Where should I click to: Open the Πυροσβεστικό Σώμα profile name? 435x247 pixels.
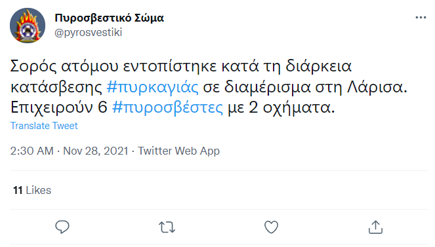(109, 18)
